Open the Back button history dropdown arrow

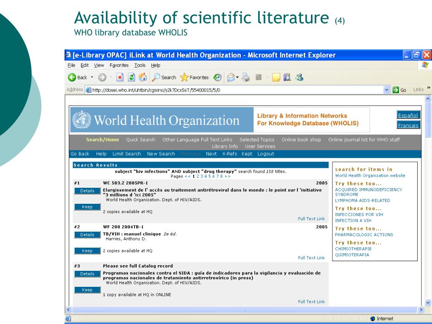92,78
